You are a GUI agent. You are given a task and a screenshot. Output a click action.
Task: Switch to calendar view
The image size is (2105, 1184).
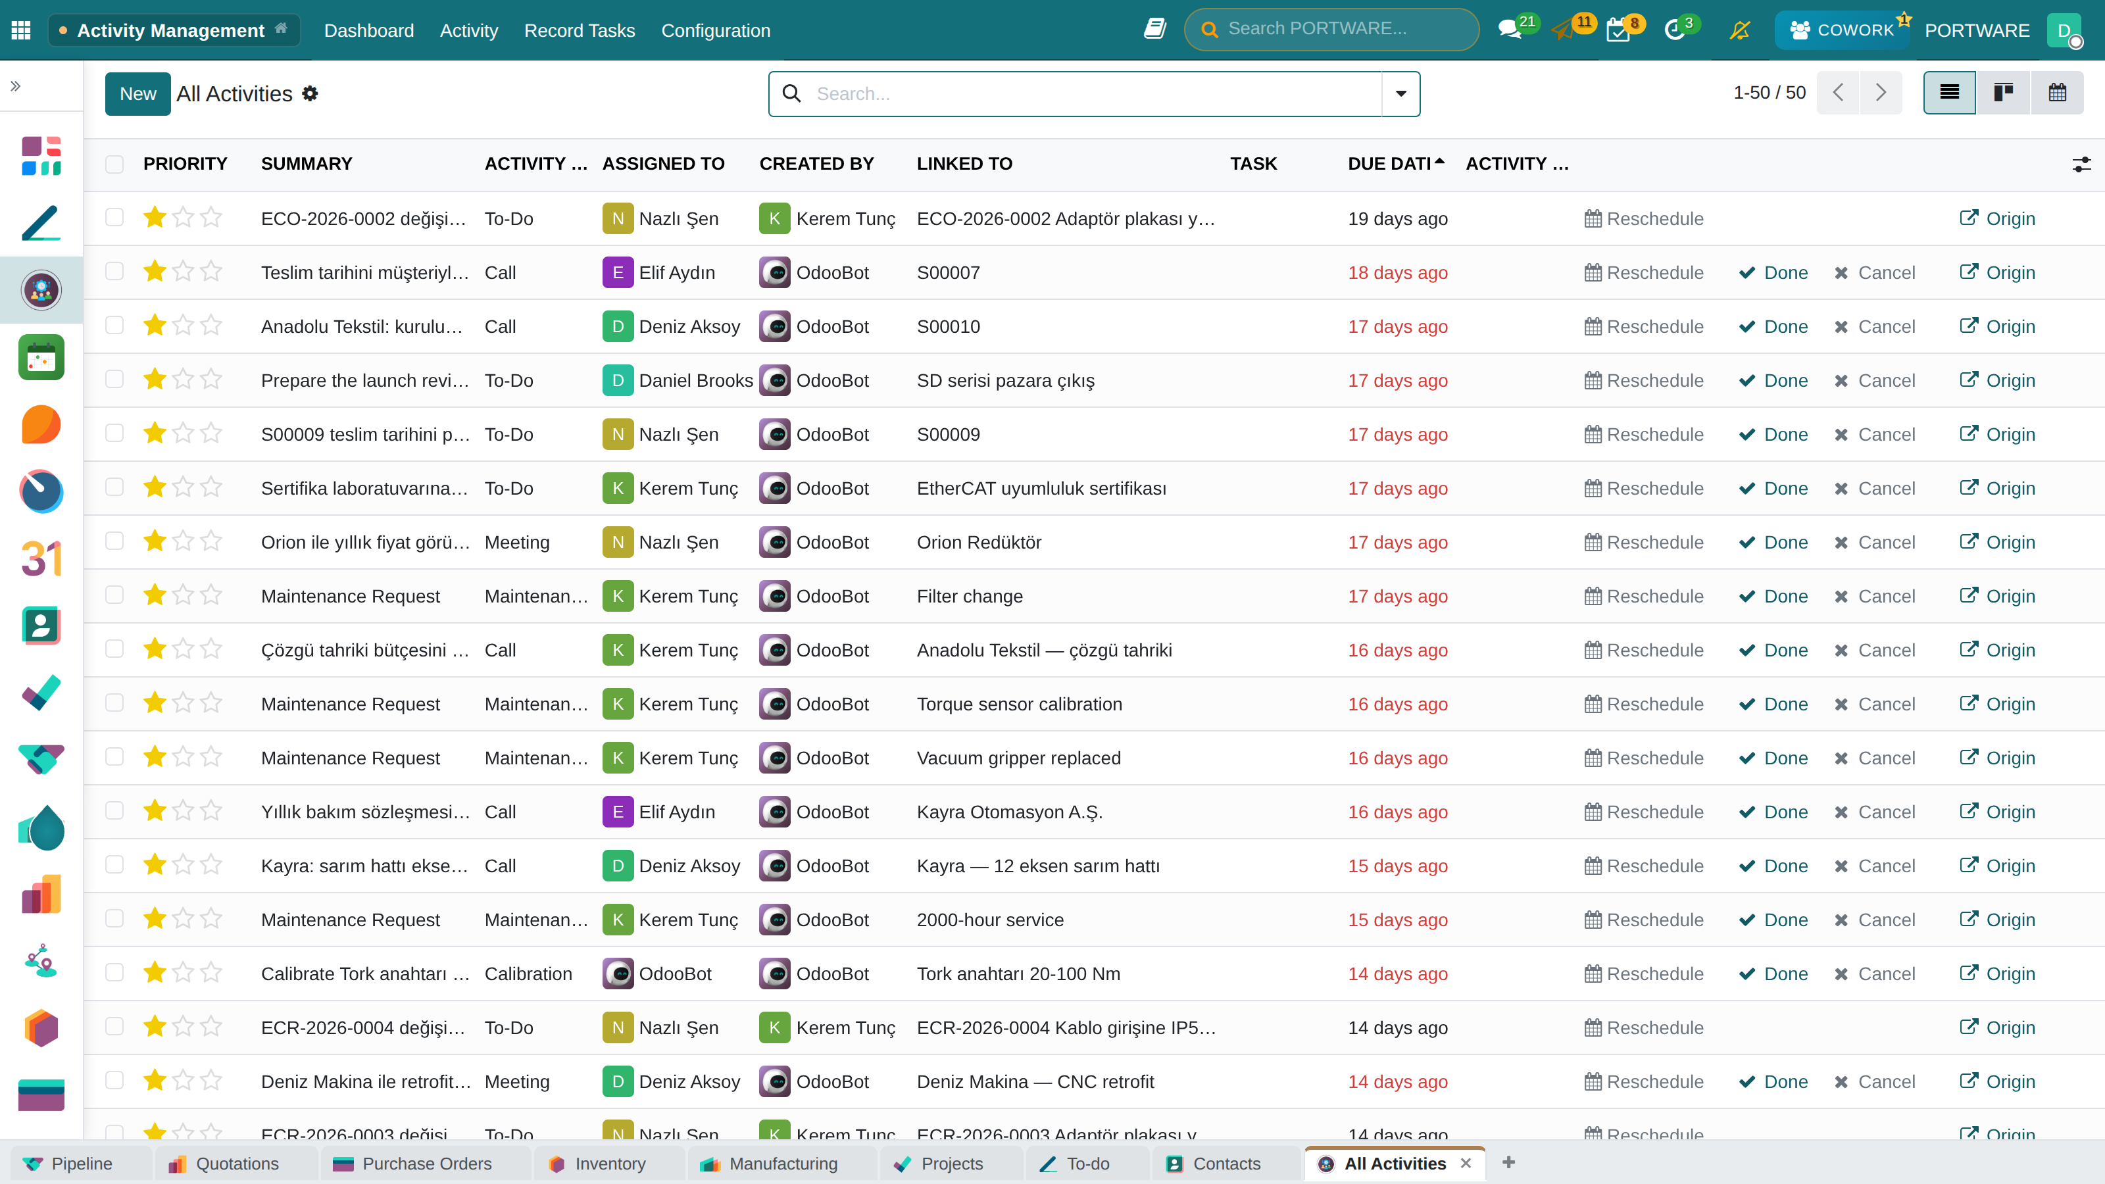click(2057, 92)
